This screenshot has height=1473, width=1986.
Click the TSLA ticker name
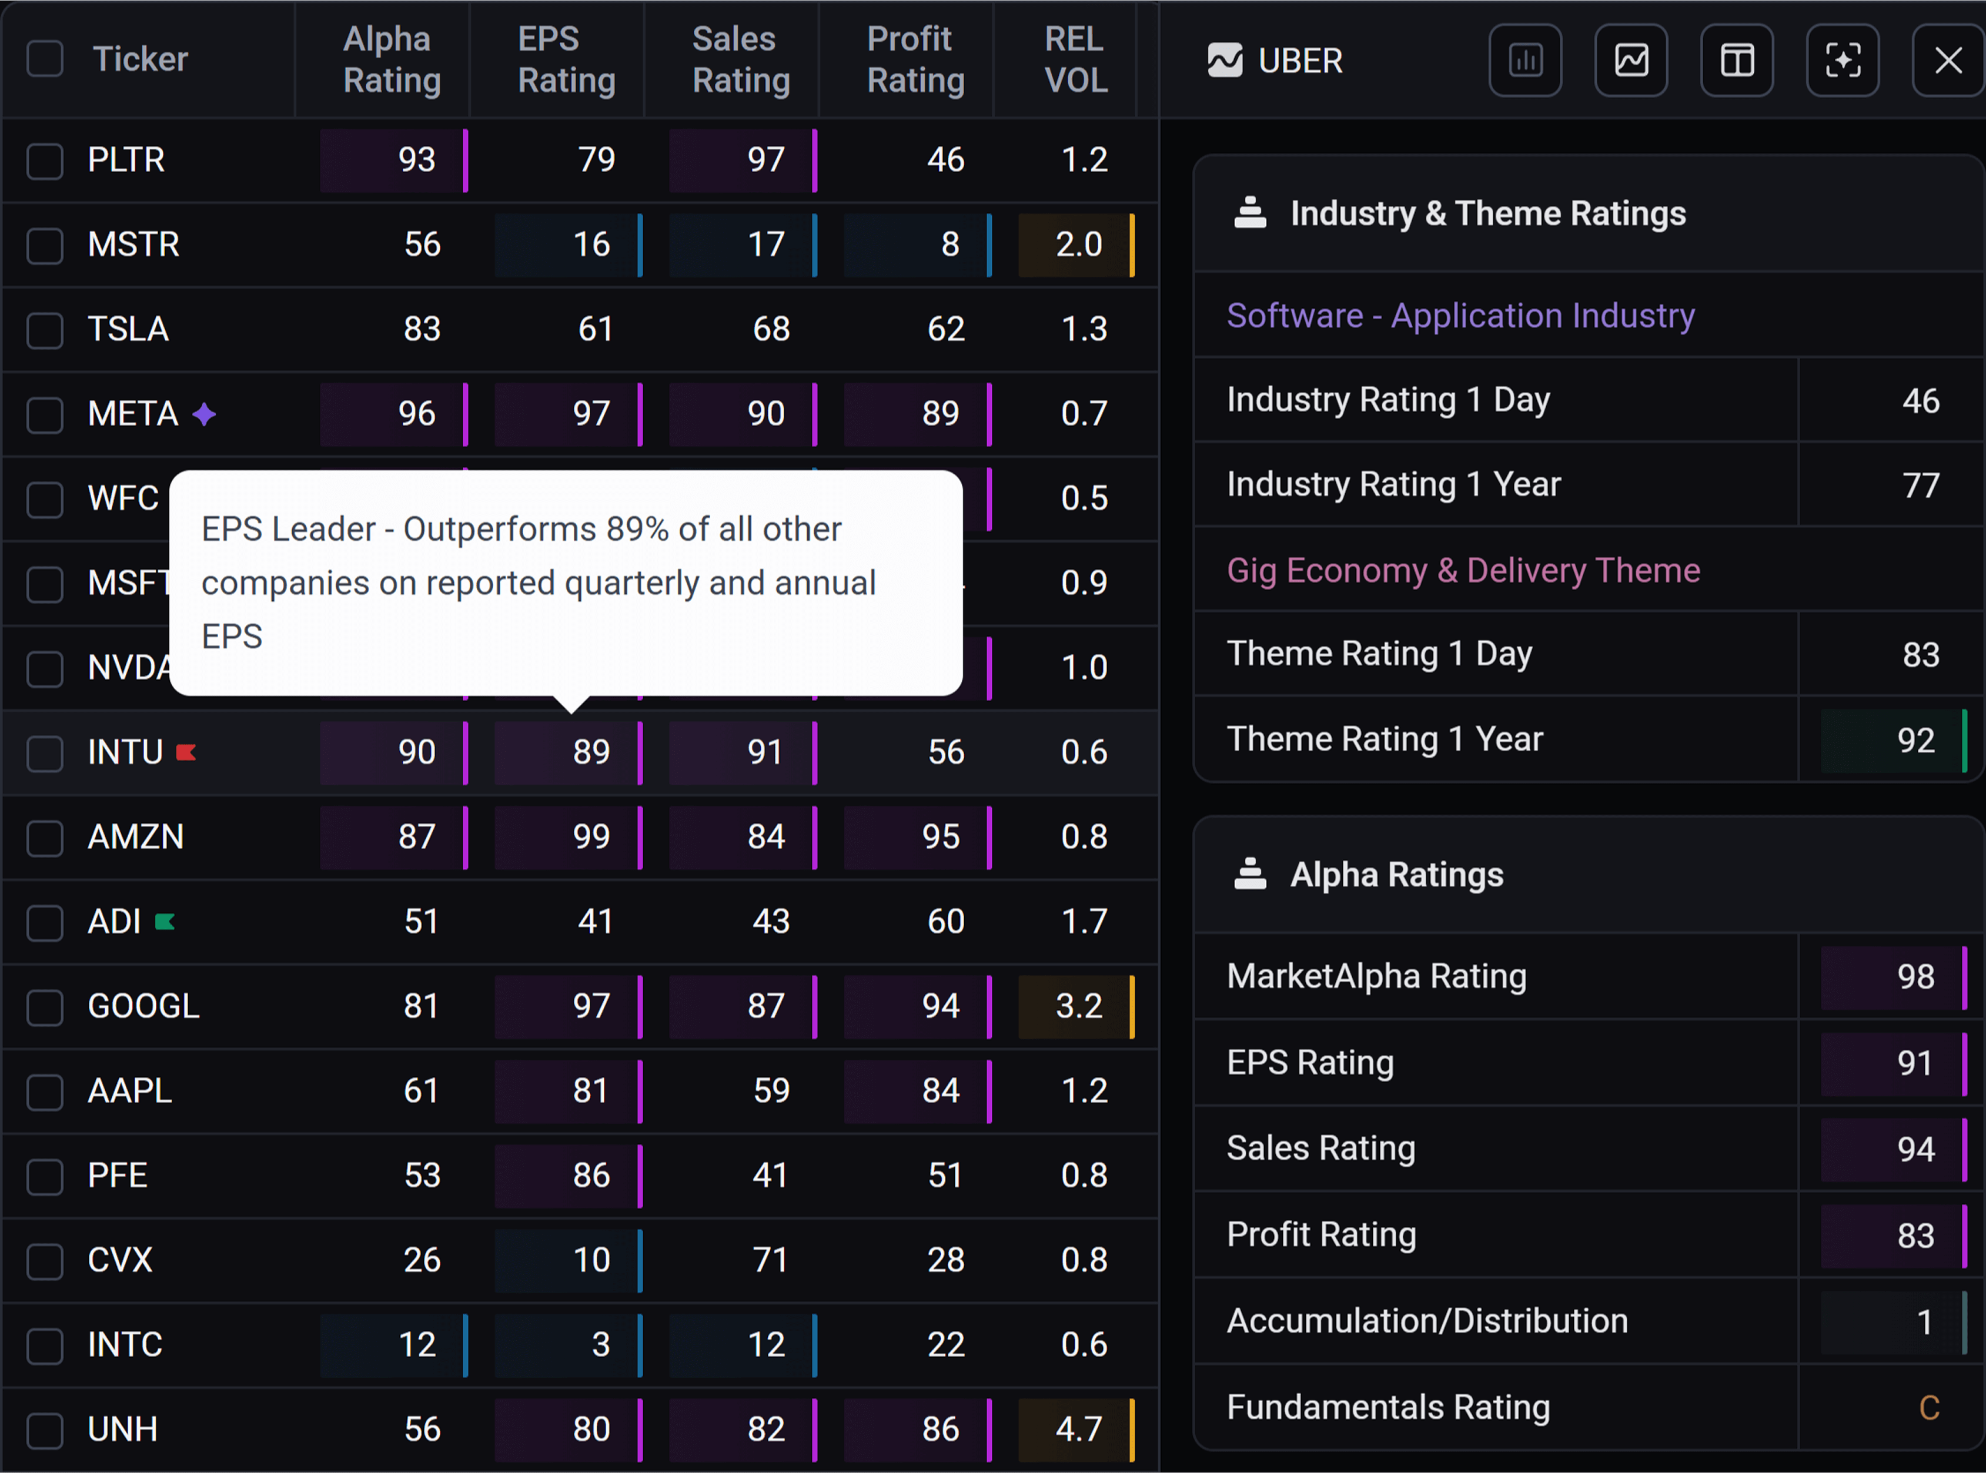[x=128, y=329]
